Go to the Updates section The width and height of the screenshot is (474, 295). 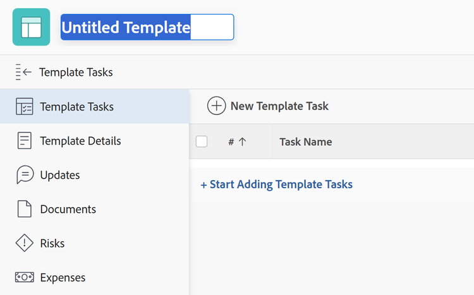[60, 175]
